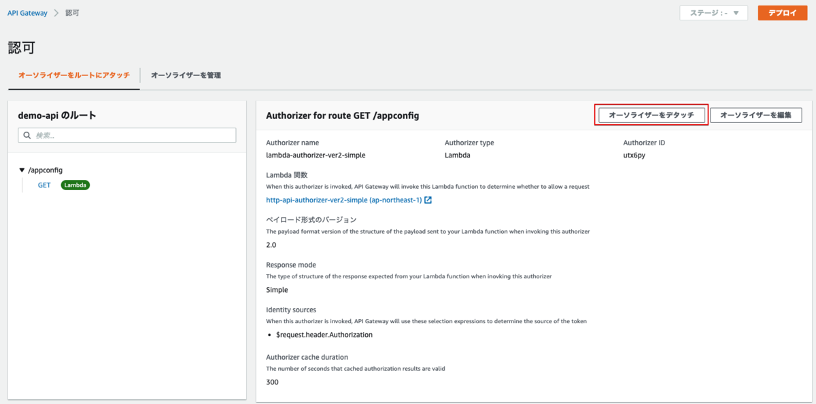Click the green Lambda badge on GET route
The image size is (816, 404).
click(x=75, y=185)
